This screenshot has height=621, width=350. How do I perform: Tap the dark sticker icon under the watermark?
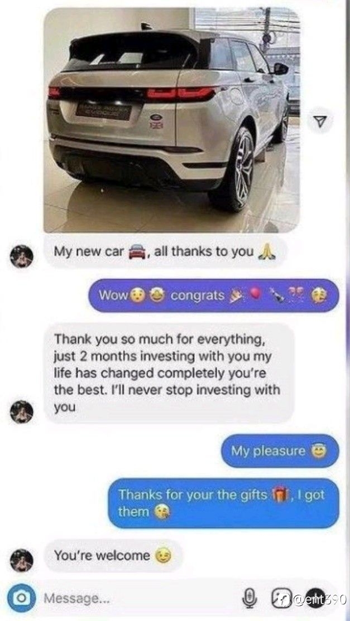tap(316, 599)
